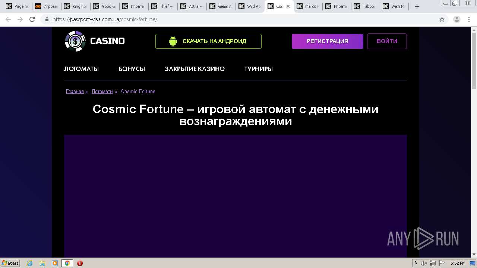Switch to the Thief tab

[162, 6]
